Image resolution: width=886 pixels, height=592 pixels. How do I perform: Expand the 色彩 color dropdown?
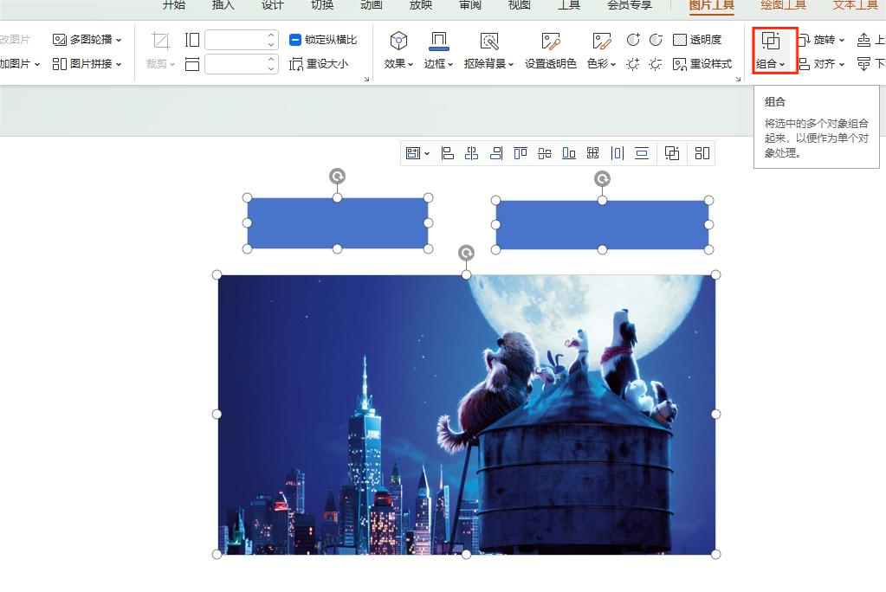(x=601, y=64)
